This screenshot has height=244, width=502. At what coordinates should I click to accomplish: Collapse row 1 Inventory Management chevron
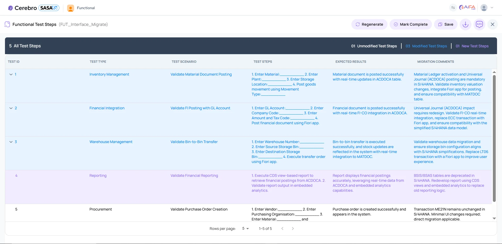[x=11, y=74]
